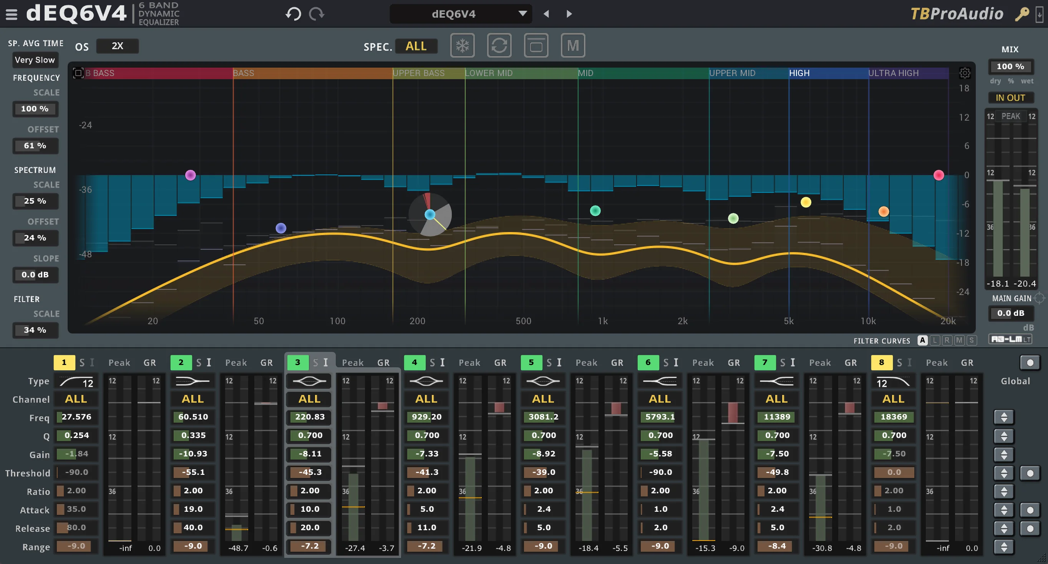Click the redo arrow
Image resolution: width=1048 pixels, height=564 pixels.
tap(316, 13)
